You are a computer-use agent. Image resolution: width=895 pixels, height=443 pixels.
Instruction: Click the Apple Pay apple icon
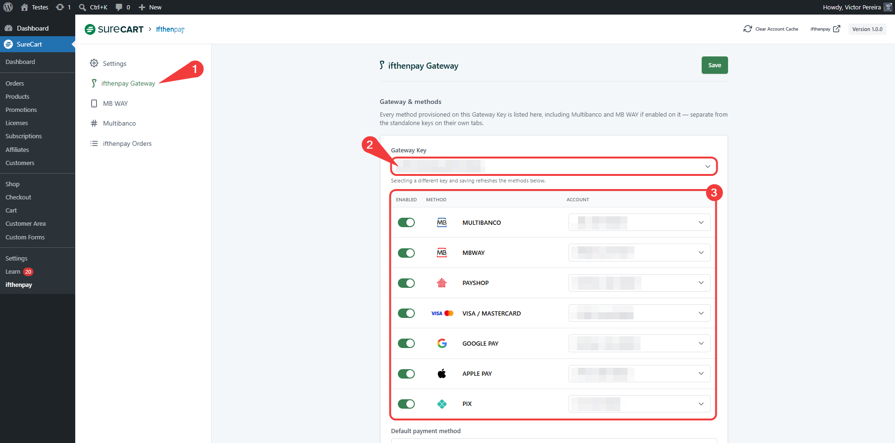click(x=442, y=373)
